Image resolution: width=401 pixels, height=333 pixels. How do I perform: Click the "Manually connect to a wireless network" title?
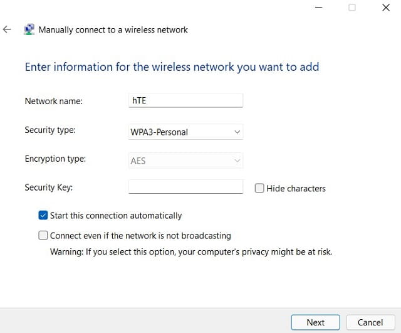113,29
